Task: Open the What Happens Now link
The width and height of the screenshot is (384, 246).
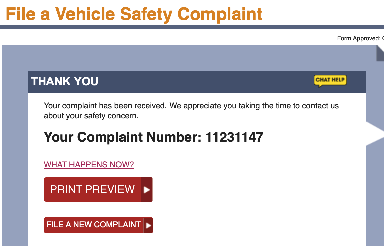Action: pyautogui.click(x=89, y=165)
